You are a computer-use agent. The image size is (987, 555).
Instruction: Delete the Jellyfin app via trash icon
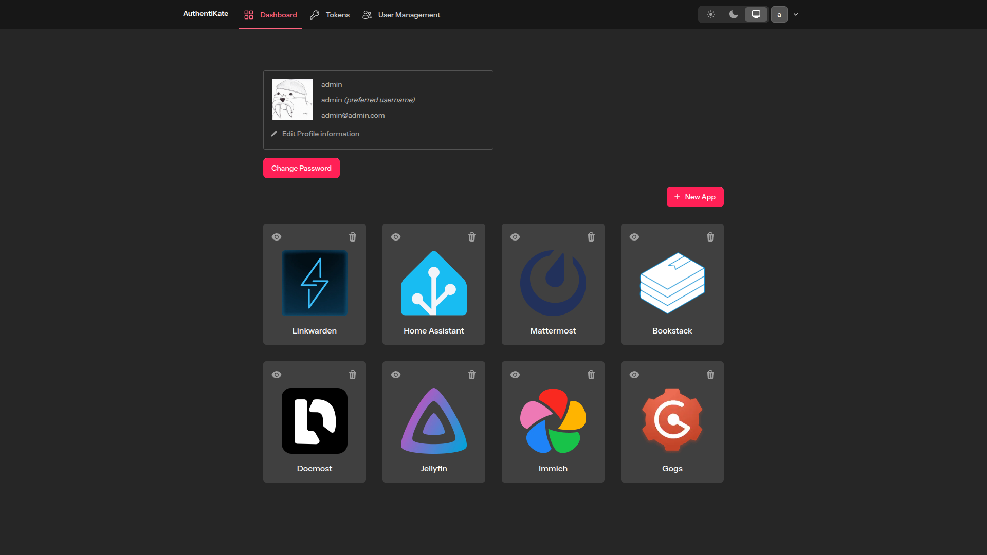pyautogui.click(x=472, y=375)
